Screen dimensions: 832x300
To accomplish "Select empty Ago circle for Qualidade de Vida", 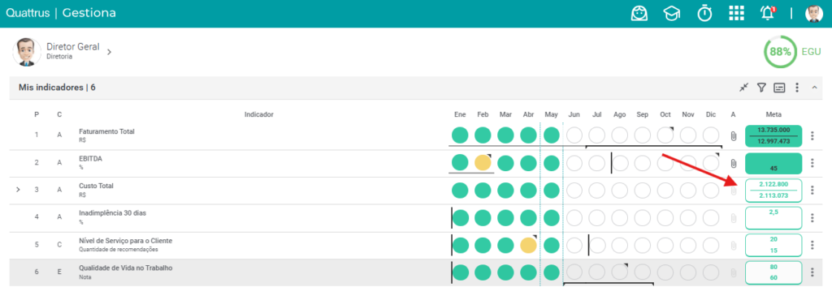I will click(620, 272).
